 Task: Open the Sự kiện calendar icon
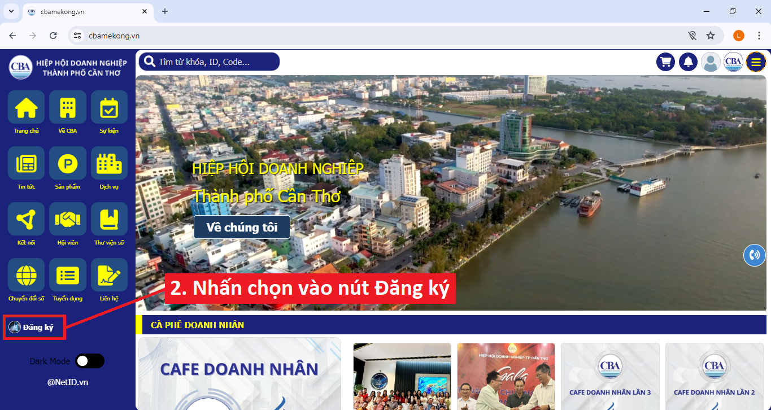[x=109, y=107]
